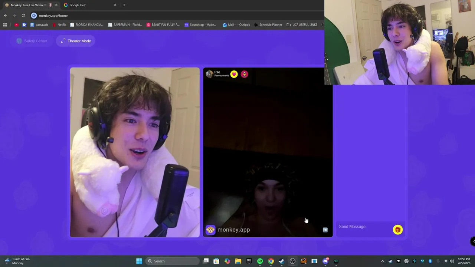Open the SAPBFMAIN - Florid... bookmark
The image size is (475, 267).
(125, 25)
